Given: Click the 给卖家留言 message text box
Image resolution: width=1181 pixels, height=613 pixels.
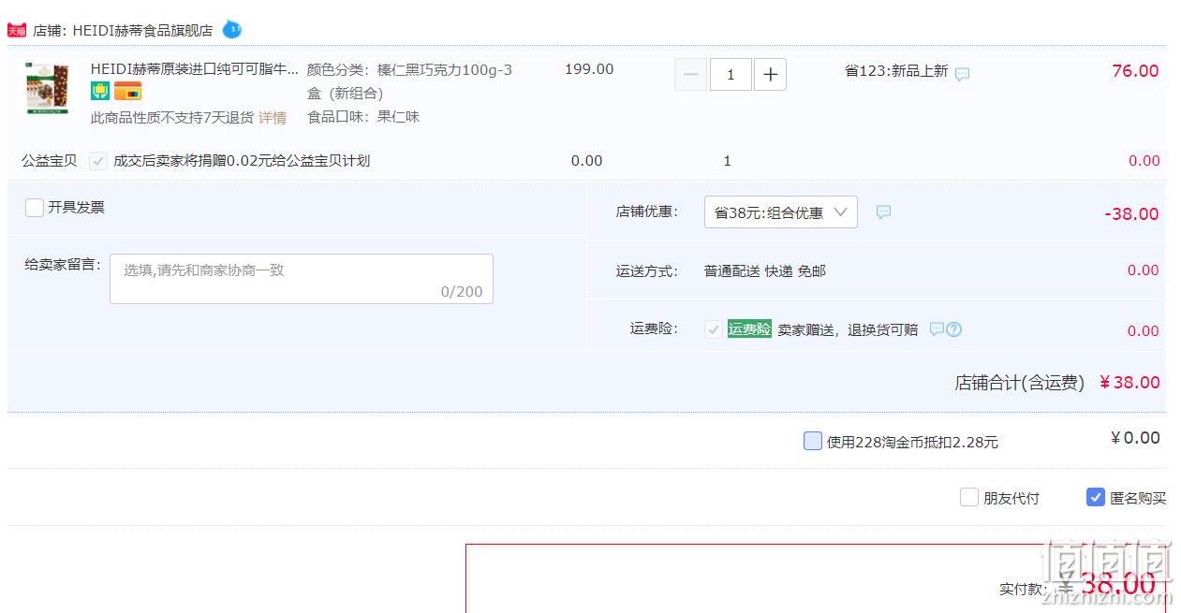Looking at the screenshot, I should click(x=302, y=279).
